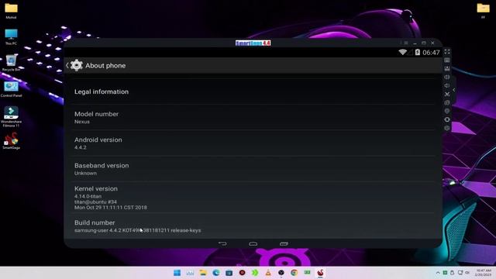Image resolution: width=496 pixels, height=279 pixels.
Task: Click the settings gear at sidebar bottom
Action: point(447,128)
